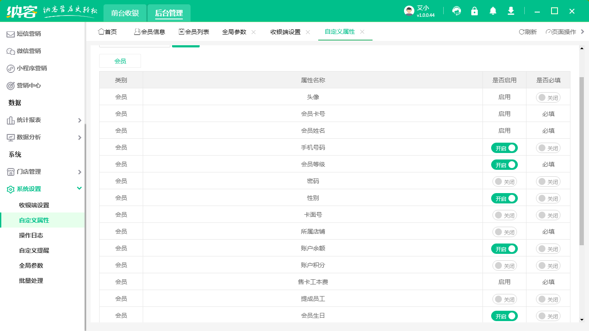
Task: Switch to the 前台收银 tab
Action: coord(125,13)
